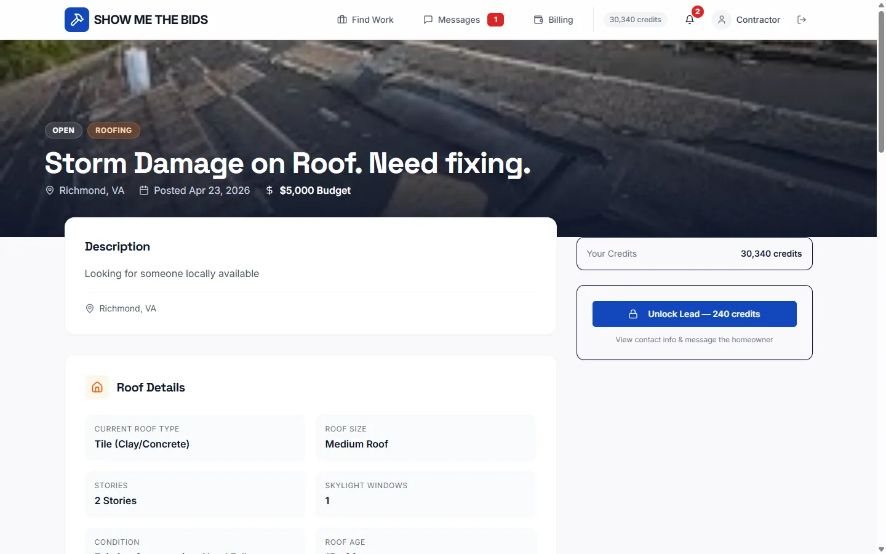
Task: Click the page vertical scrollbar thumb
Action: (881, 81)
